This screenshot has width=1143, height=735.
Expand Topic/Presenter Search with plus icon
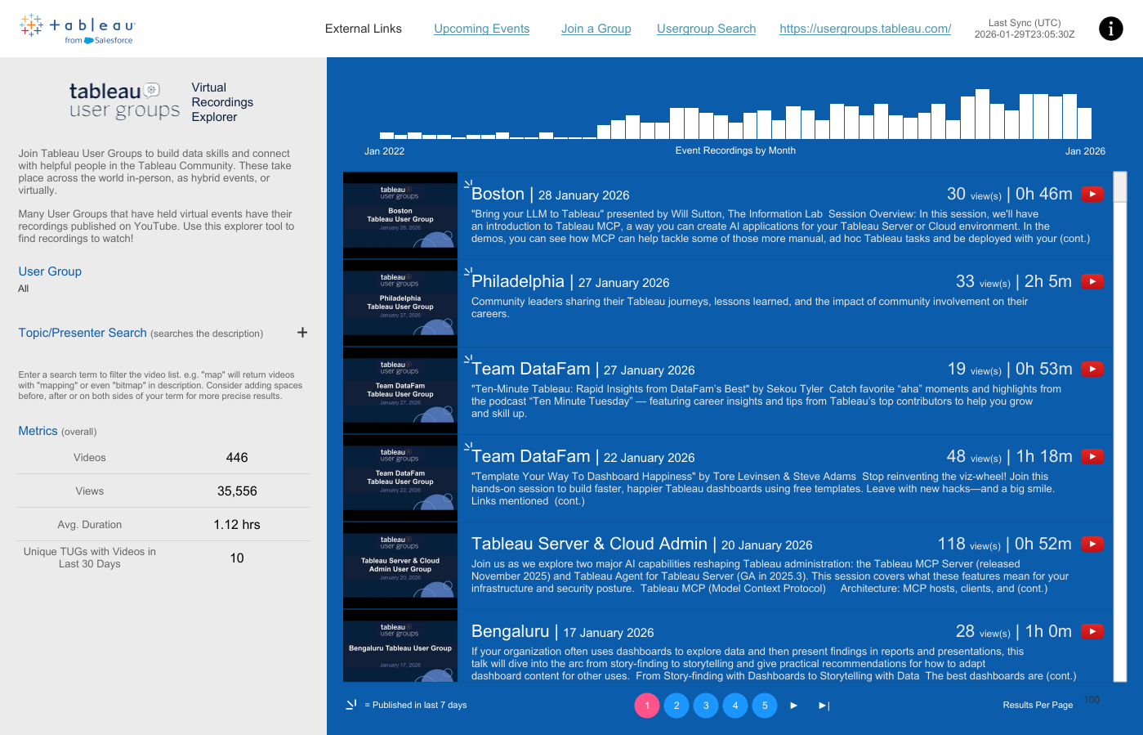point(302,333)
